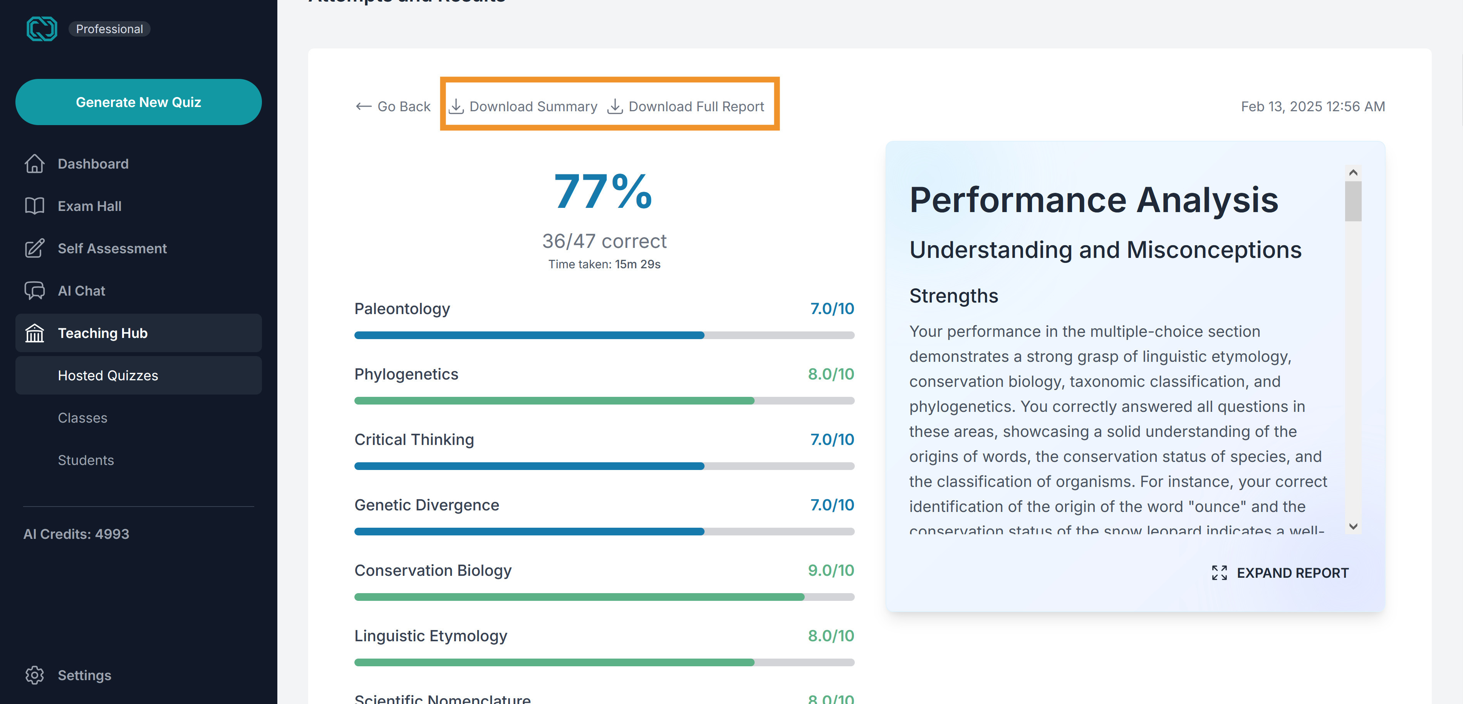
Task: Click the Performance Analysis scrollbar thumb
Action: pos(1353,201)
